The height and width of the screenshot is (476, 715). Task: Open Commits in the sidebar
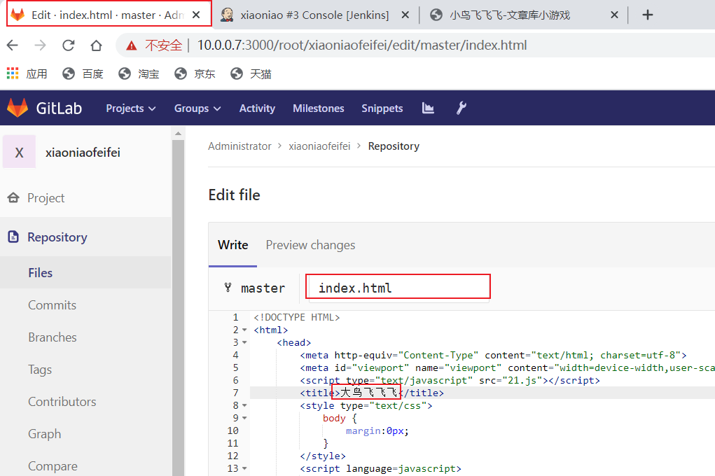(52, 305)
